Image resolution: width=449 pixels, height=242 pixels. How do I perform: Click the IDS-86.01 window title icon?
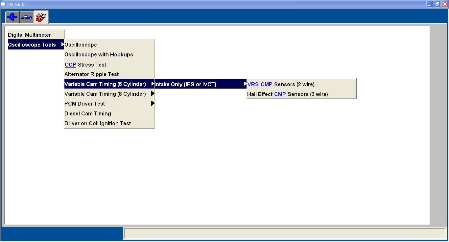[x=3, y=4]
